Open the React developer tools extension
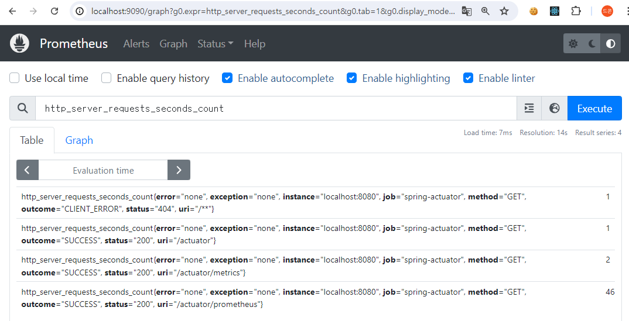This screenshot has width=629, height=321. tap(555, 11)
